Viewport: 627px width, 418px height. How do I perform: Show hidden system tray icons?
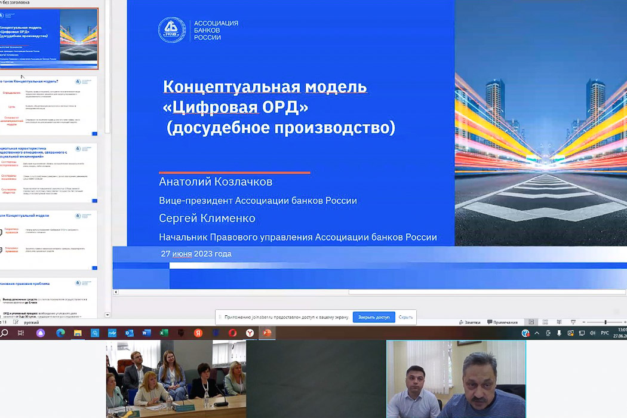pos(537,333)
